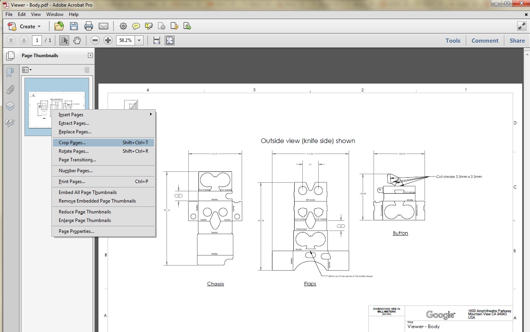Select the Highlight Text tool
This screenshot has height=332, width=530.
click(149, 26)
